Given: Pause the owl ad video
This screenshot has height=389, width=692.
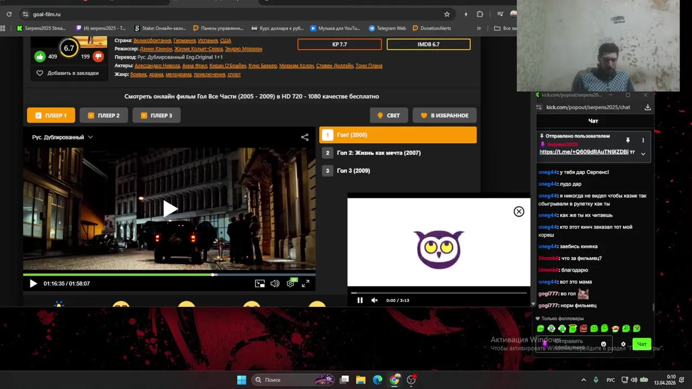Looking at the screenshot, I should click(360, 300).
